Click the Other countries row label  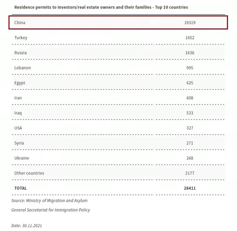(29, 173)
